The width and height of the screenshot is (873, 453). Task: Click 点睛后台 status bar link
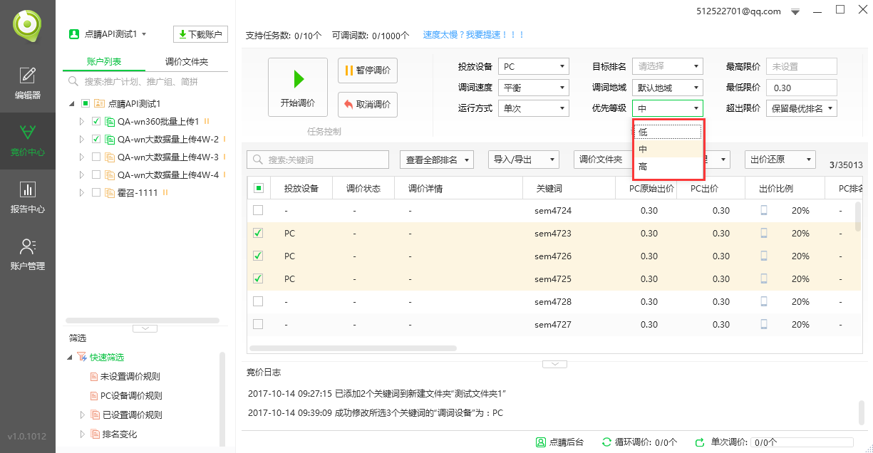[x=560, y=442]
